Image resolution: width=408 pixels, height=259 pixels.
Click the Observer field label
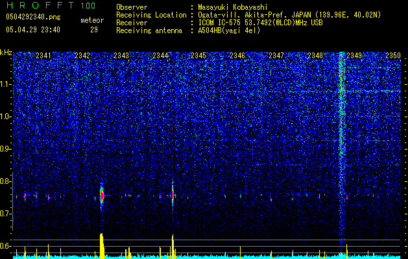[x=132, y=7]
